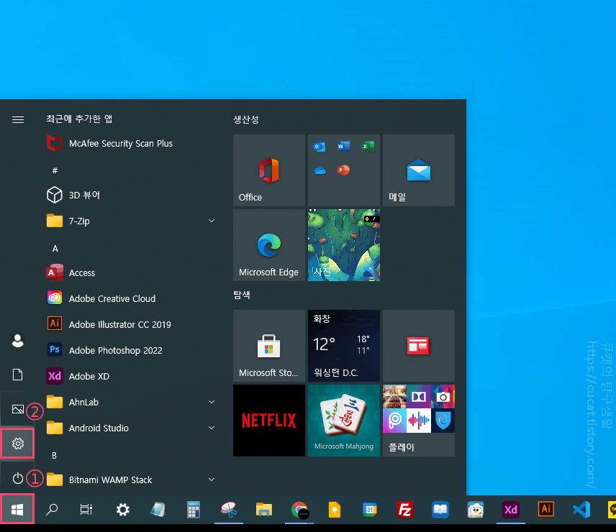
Task: Open Google Calendar on taskbar
Action: click(370, 510)
